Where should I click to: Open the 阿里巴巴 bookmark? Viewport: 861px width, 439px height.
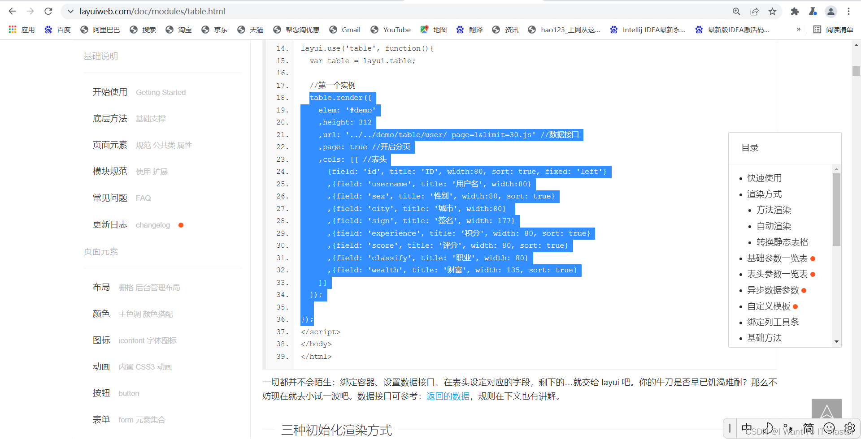(100, 30)
